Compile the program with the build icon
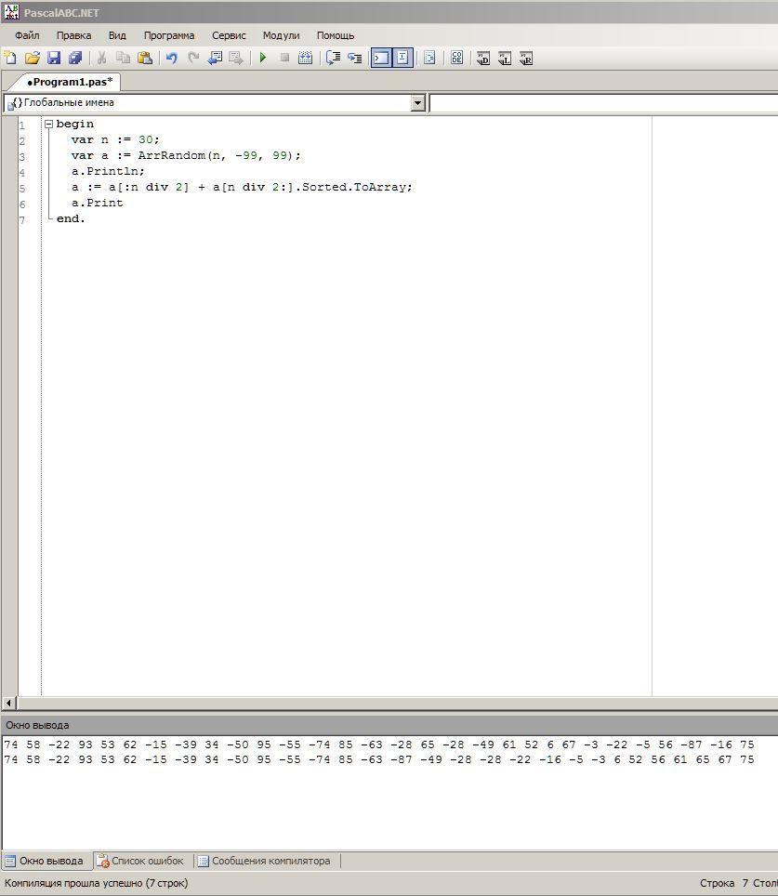The image size is (778, 896). point(305,58)
